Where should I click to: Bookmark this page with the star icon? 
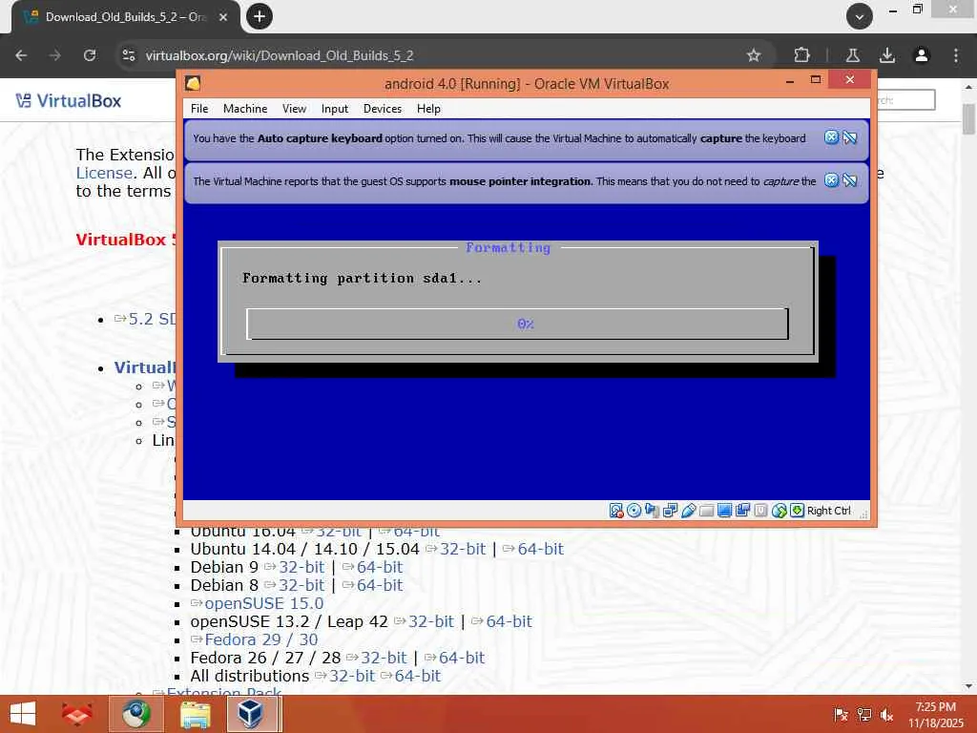[754, 55]
